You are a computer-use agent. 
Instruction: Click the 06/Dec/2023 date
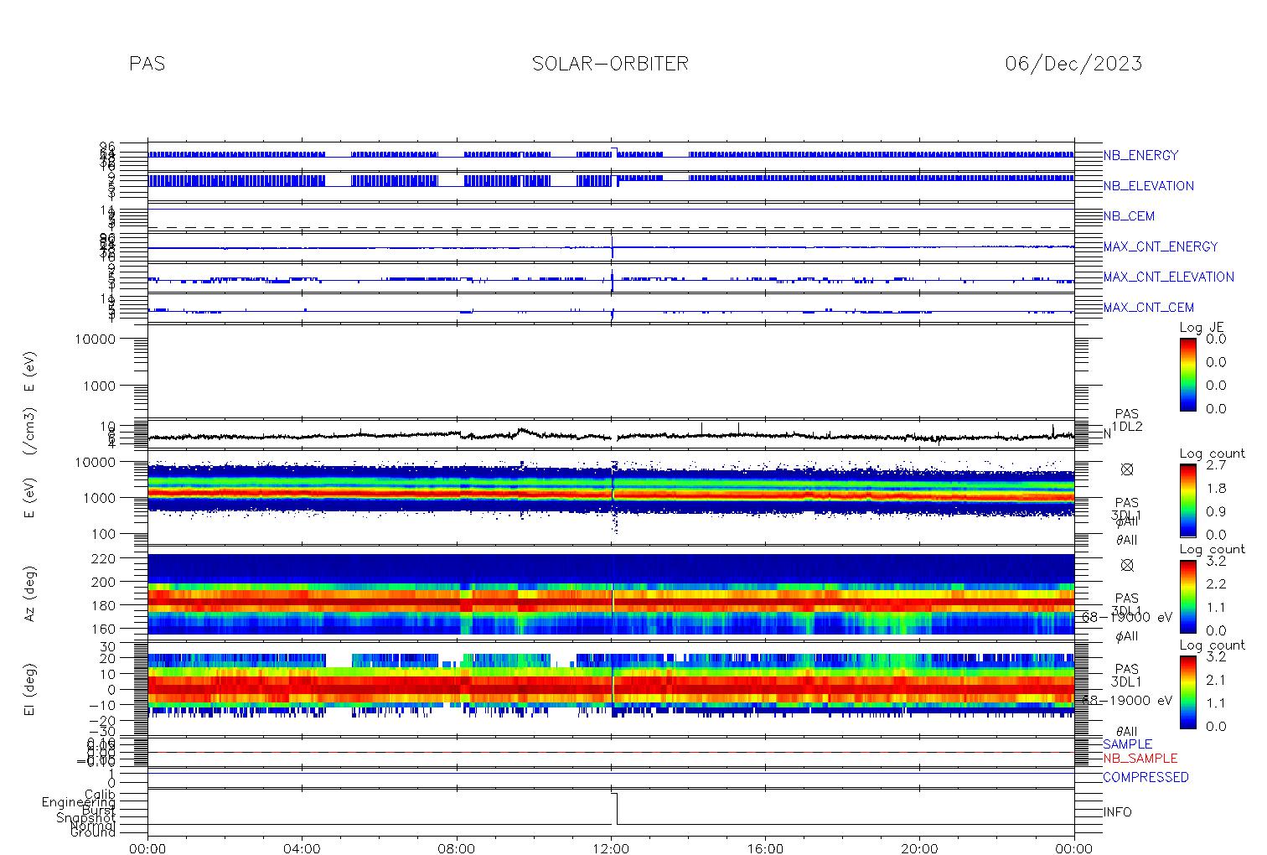[x=1073, y=64]
